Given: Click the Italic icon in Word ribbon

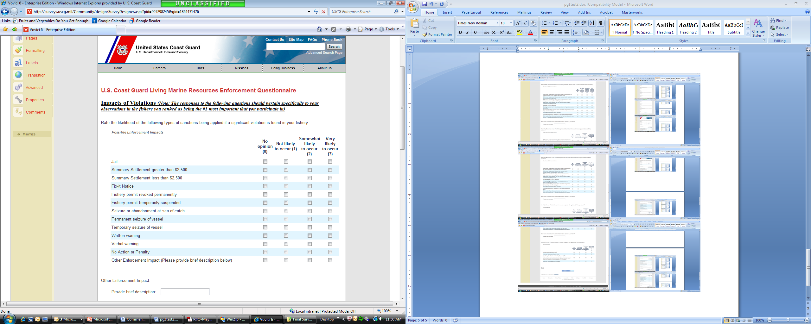Looking at the screenshot, I should (x=468, y=32).
